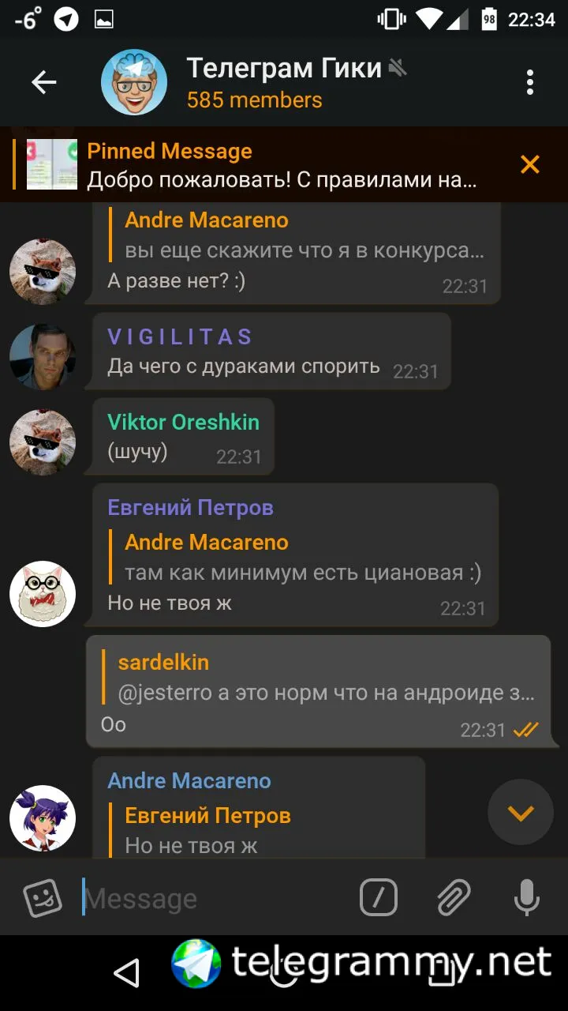The image size is (568, 1011).
Task: Tap the Android back navigation triangle
Action: coord(126,973)
